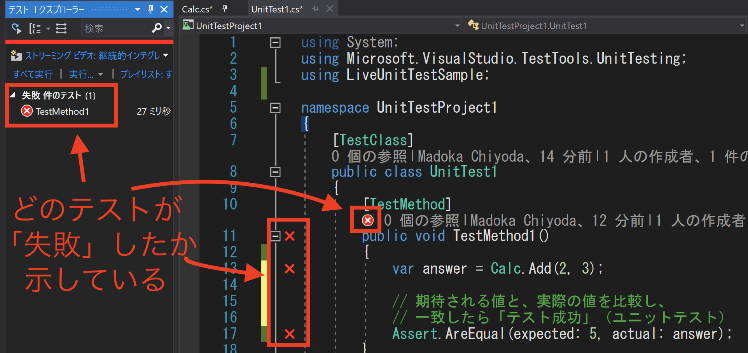The height and width of the screenshot is (353, 748).
Task: Click the magnifier search icon
Action: click(x=157, y=28)
